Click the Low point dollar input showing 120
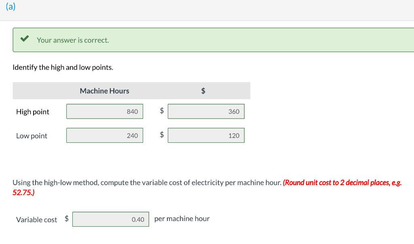The width and height of the screenshot is (414, 244). pyautogui.click(x=206, y=135)
